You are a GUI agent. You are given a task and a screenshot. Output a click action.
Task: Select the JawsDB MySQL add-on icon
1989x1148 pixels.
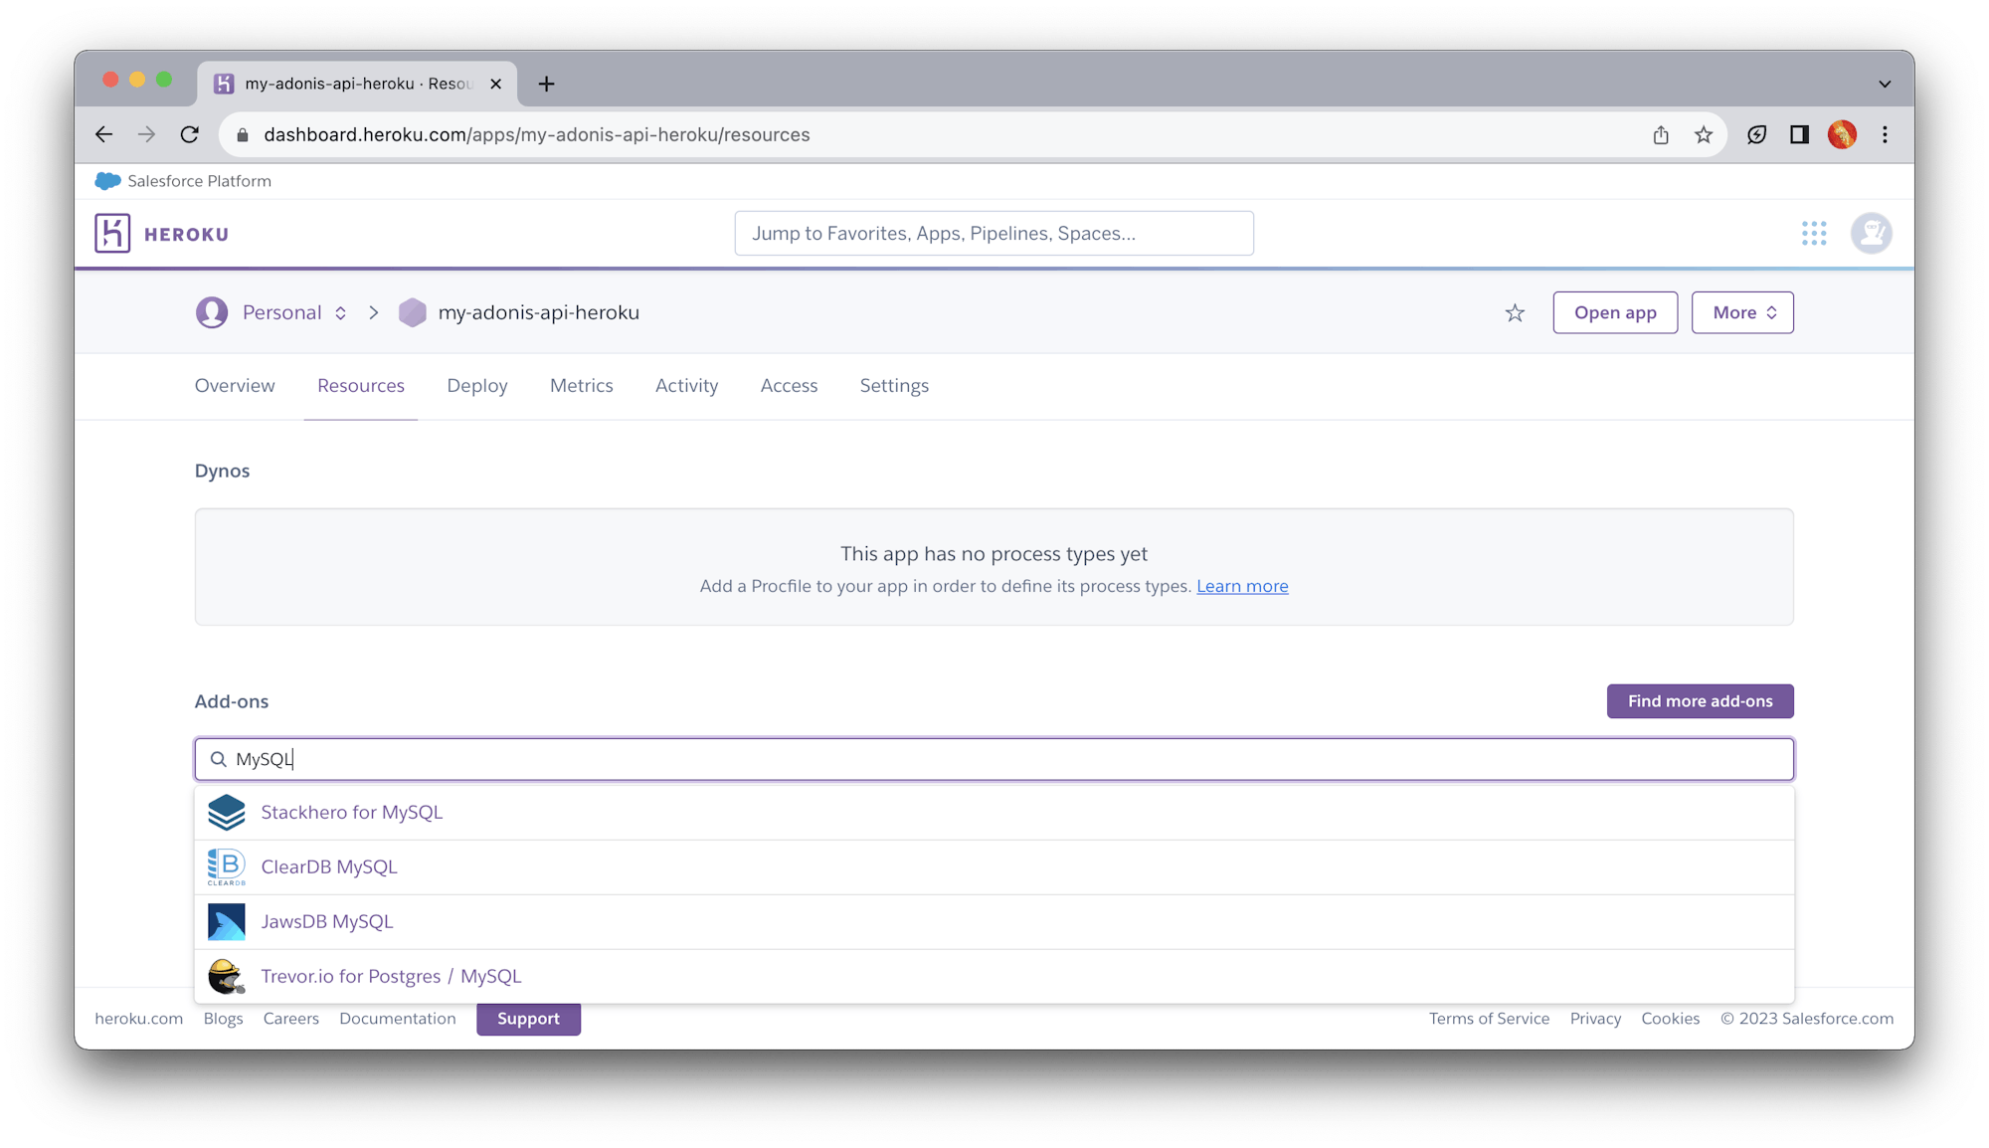226,921
